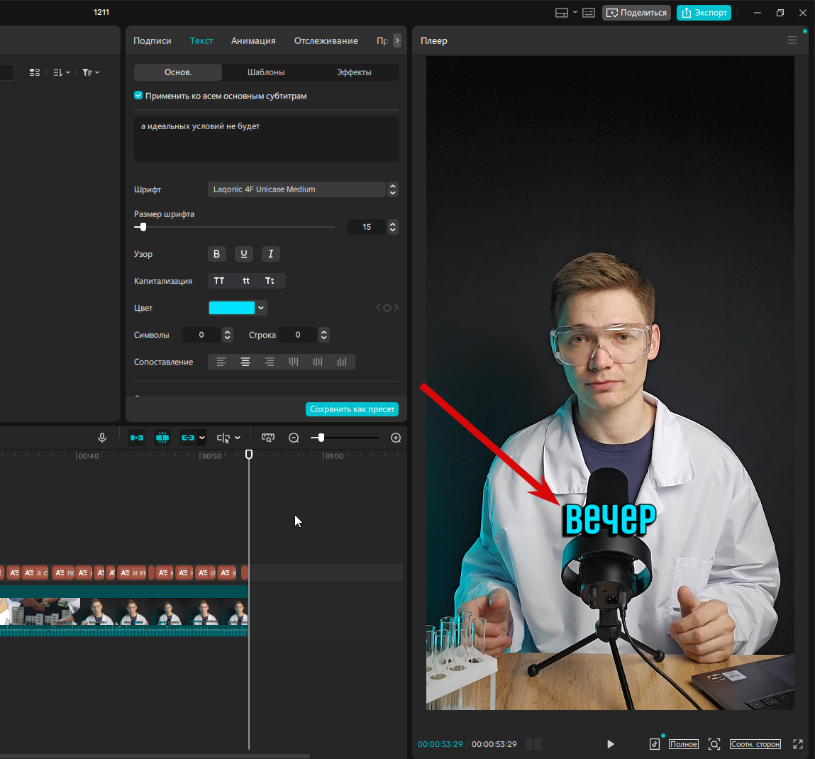Image resolution: width=815 pixels, height=759 pixels.
Task: Toggle bold text style
Action: tap(217, 254)
